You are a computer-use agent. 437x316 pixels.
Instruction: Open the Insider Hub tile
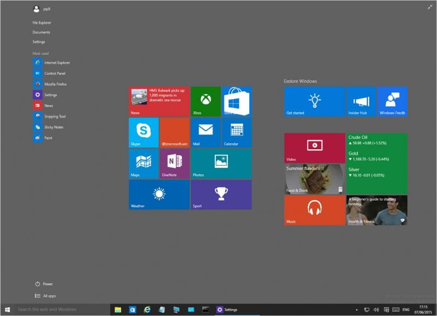click(361, 101)
